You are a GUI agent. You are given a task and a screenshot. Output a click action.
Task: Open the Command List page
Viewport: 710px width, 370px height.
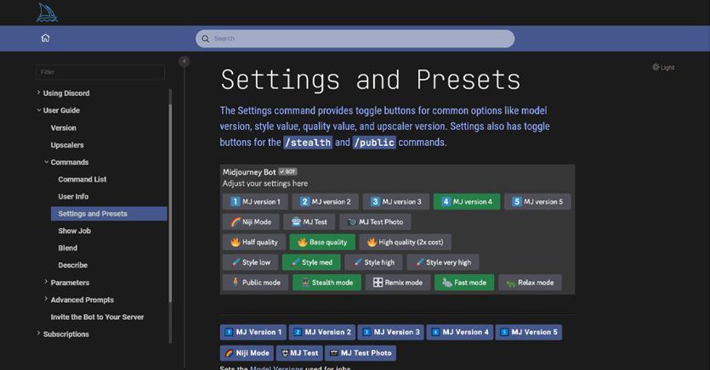coord(82,179)
